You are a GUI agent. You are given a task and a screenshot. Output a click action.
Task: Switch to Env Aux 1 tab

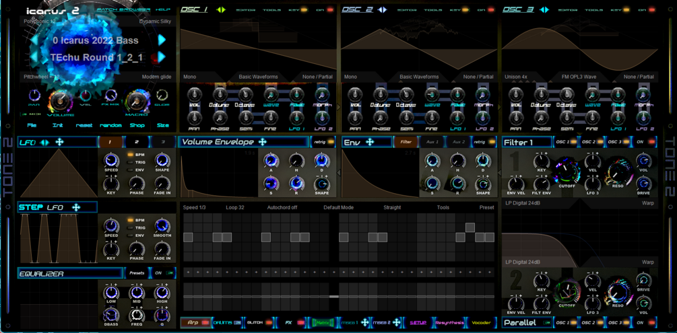tap(432, 141)
